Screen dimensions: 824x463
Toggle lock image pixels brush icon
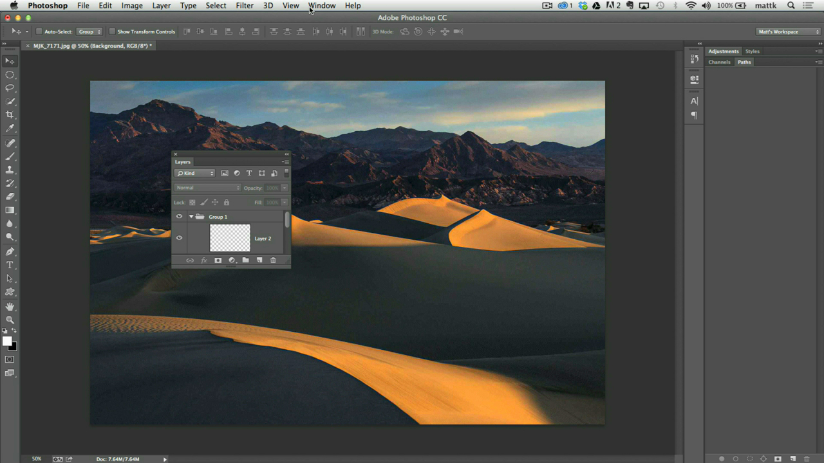tap(203, 203)
